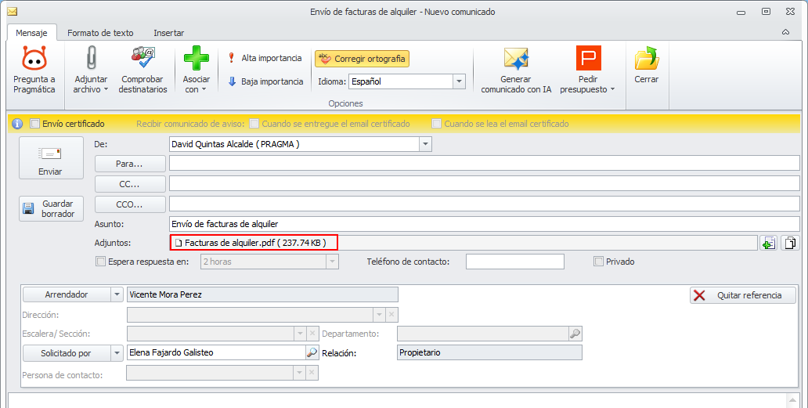
Task: Click Para... recipients button
Action: [130, 164]
